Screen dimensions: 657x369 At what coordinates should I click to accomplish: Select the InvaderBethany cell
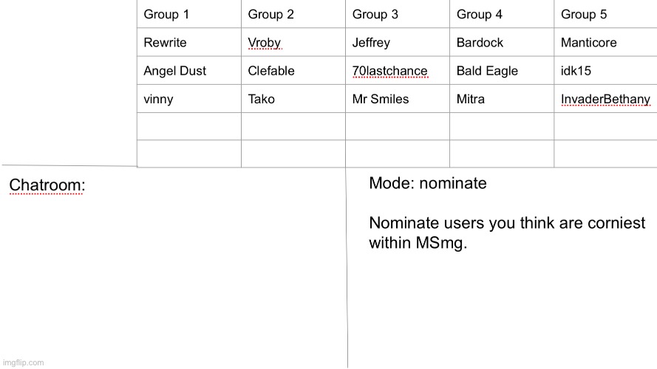[606, 99]
